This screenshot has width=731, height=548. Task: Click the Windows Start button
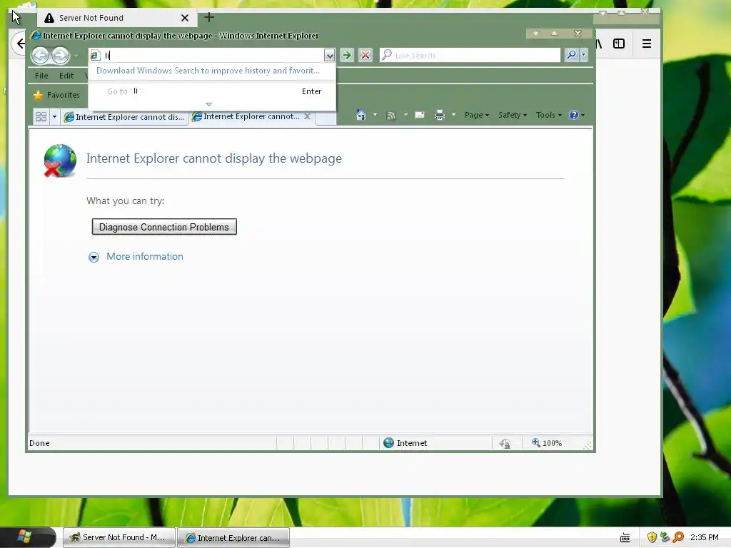(x=26, y=537)
